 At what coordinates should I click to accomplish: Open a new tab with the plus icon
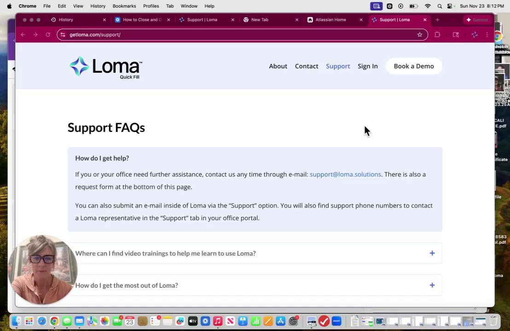tap(437, 19)
